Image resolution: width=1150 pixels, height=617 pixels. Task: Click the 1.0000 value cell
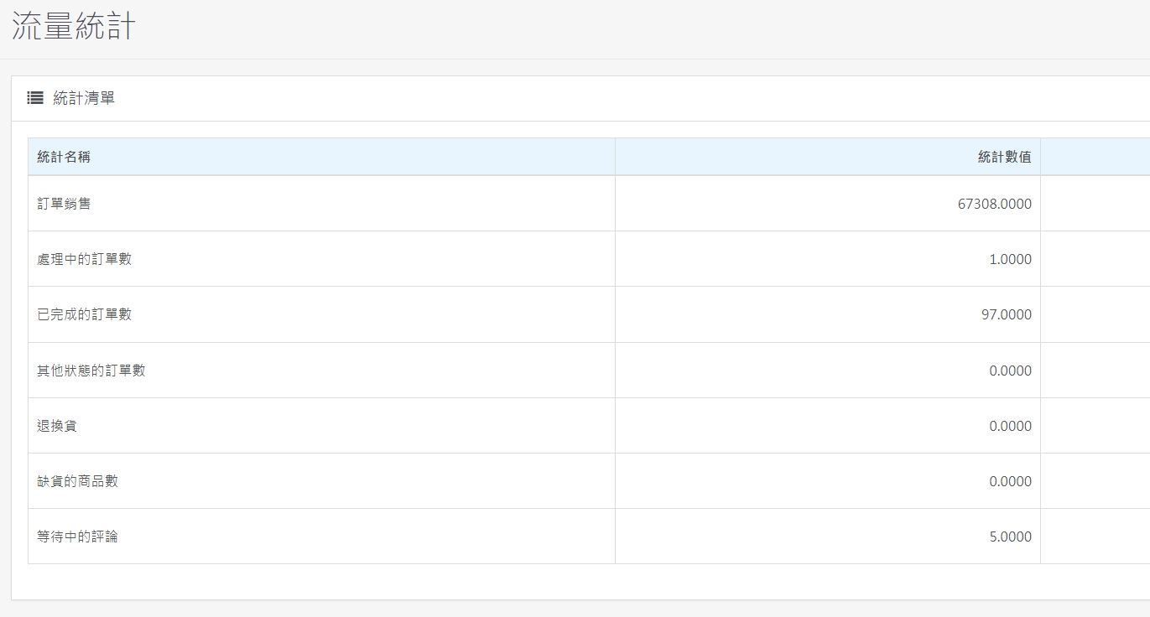pos(1010,259)
